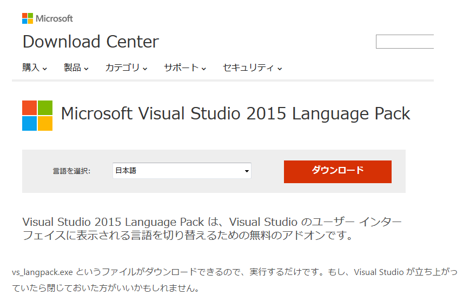Image resolution: width=463 pixels, height=295 pixels.
Task: Open the セキュリティ menu
Action: tap(253, 68)
